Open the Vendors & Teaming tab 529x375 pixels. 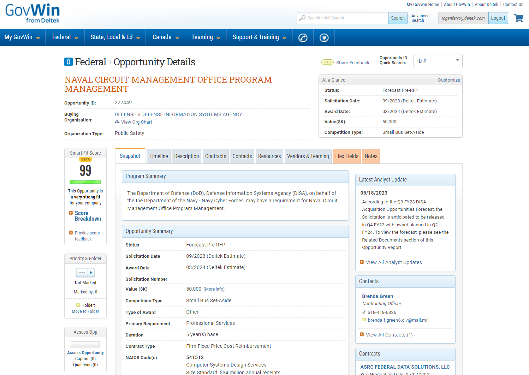(308, 156)
